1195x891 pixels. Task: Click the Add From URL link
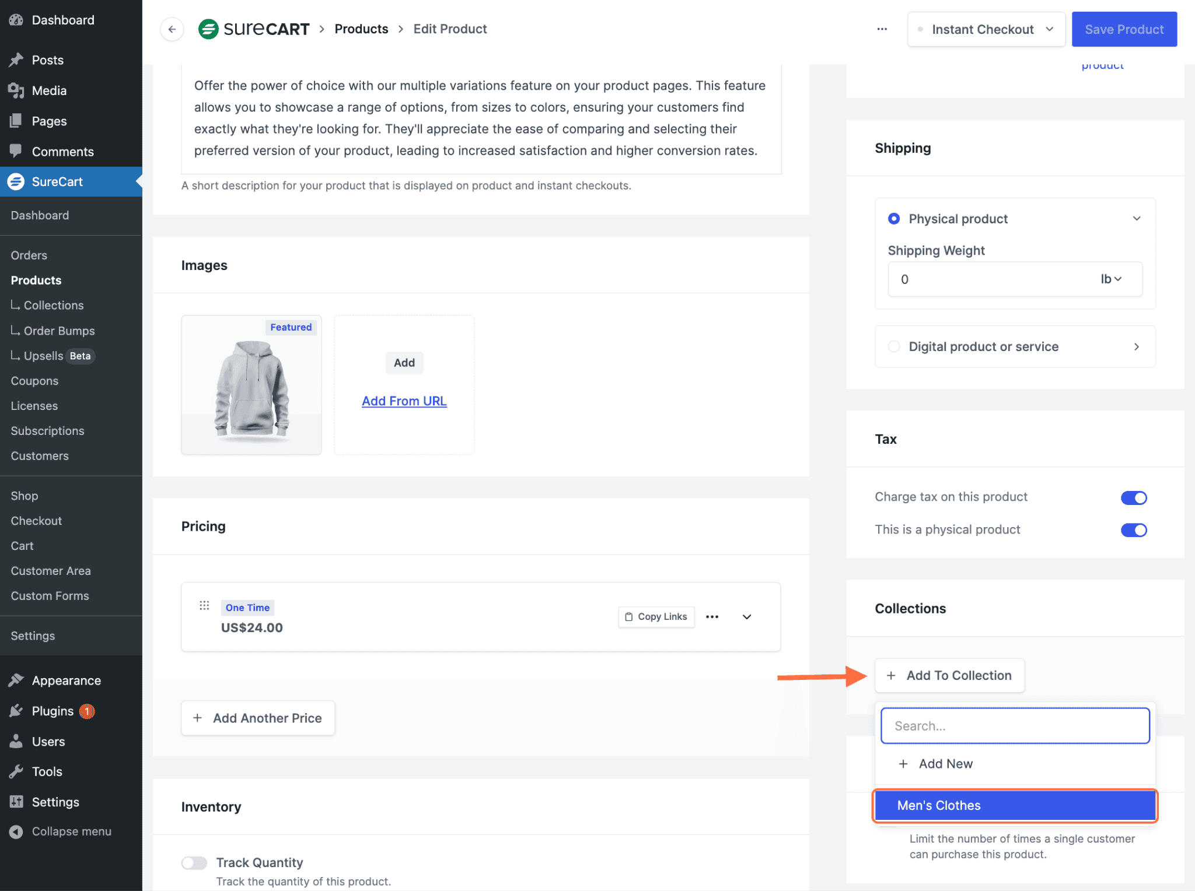click(x=404, y=401)
